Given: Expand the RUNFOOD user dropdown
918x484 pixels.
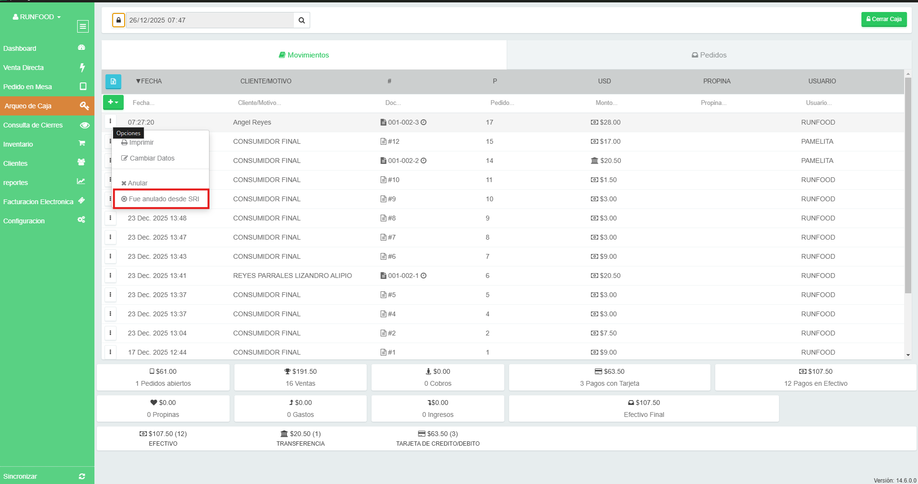Looking at the screenshot, I should 37,17.
